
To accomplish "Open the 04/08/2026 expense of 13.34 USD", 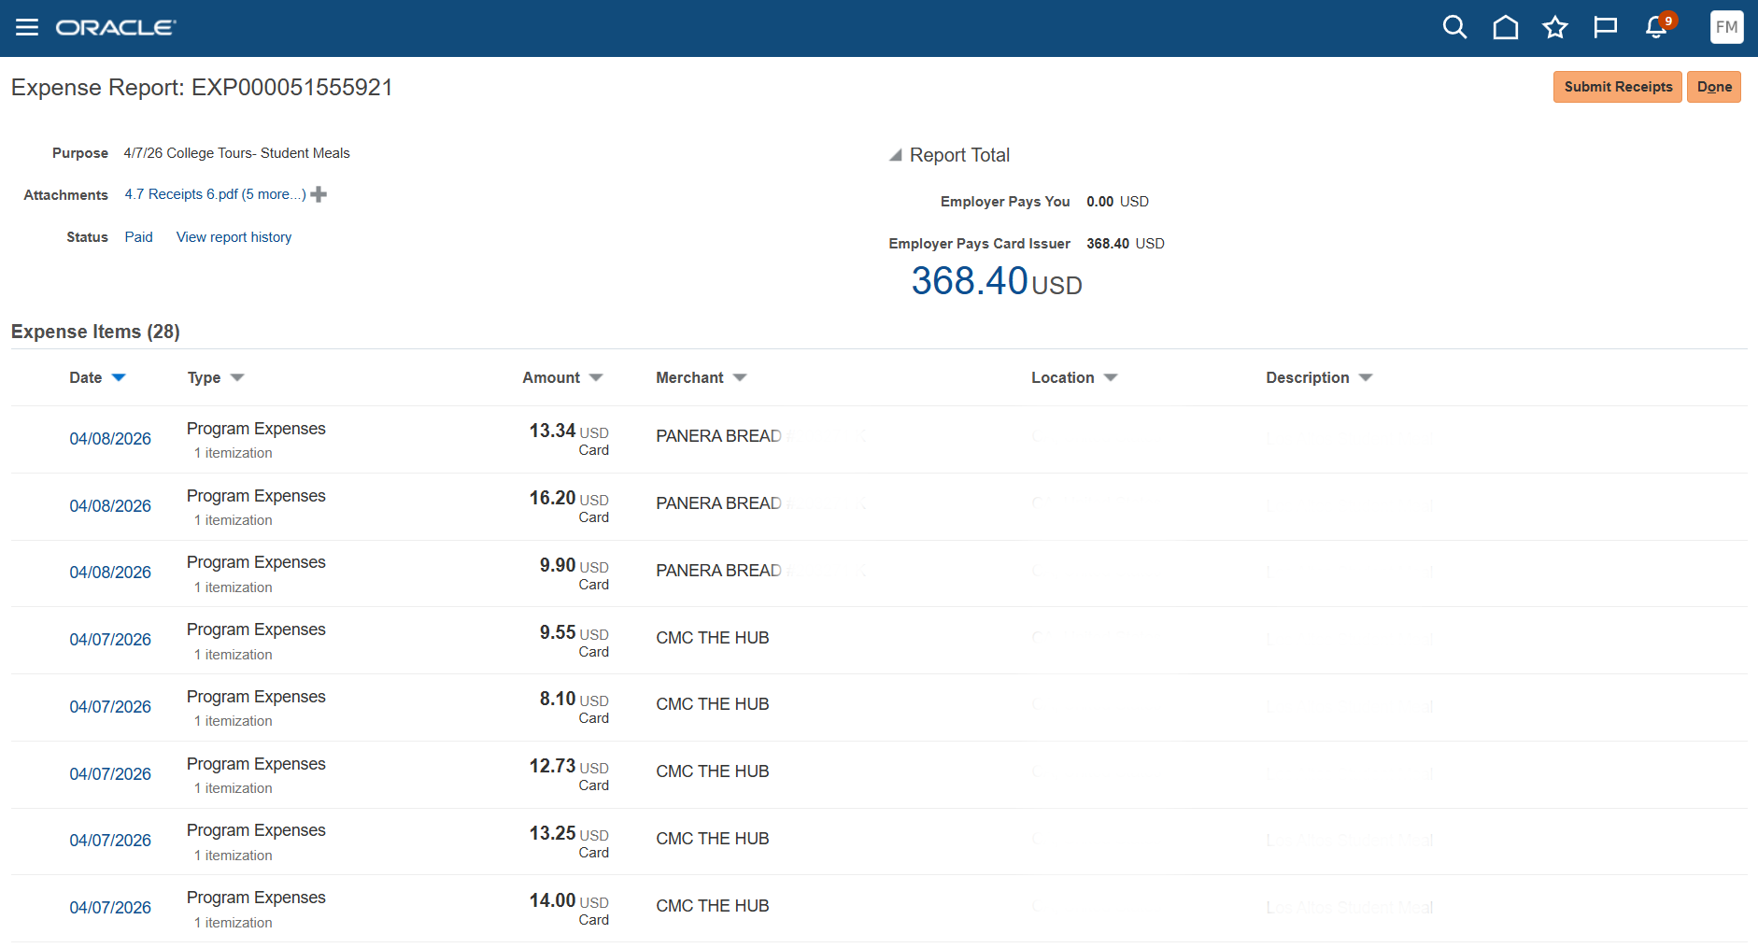I will [110, 439].
